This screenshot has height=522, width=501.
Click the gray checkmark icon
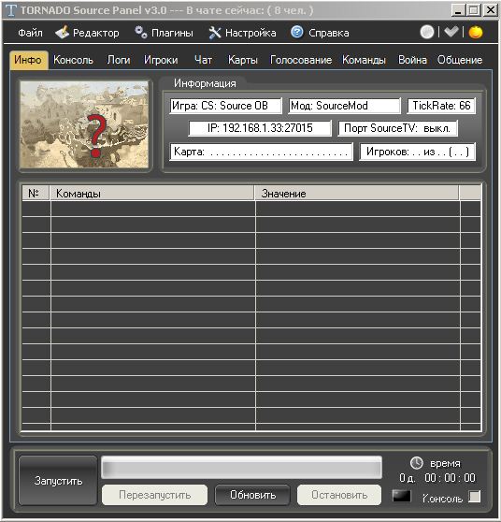[451, 32]
